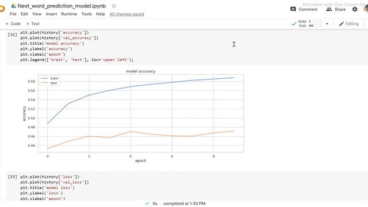Screen dimensions: 368x207
Task: Click the plt.plot(history['accuracy']) line
Action: click(55, 32)
